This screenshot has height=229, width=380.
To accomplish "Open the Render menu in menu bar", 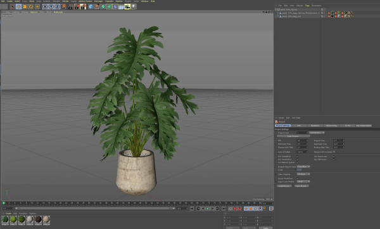I will point(65,1).
